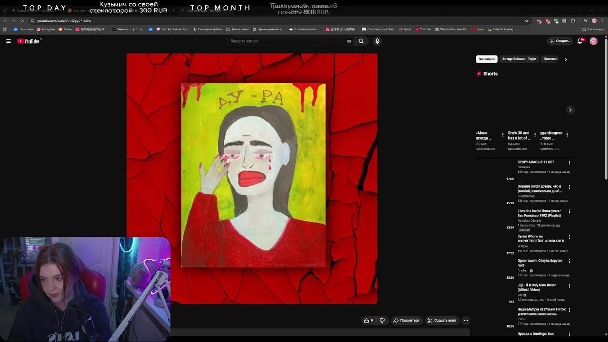This screenshot has width=608, height=342.
Task: Click the Shorts section logo icon
Action: (x=479, y=74)
